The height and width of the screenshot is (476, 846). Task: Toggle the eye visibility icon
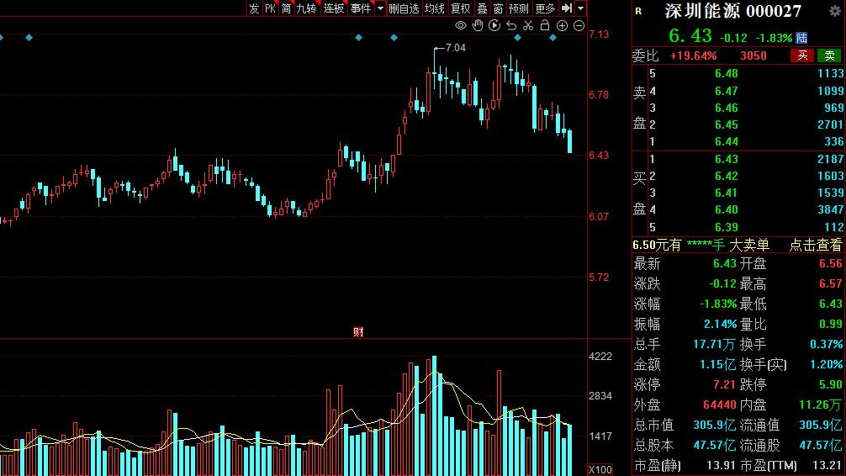point(460,25)
